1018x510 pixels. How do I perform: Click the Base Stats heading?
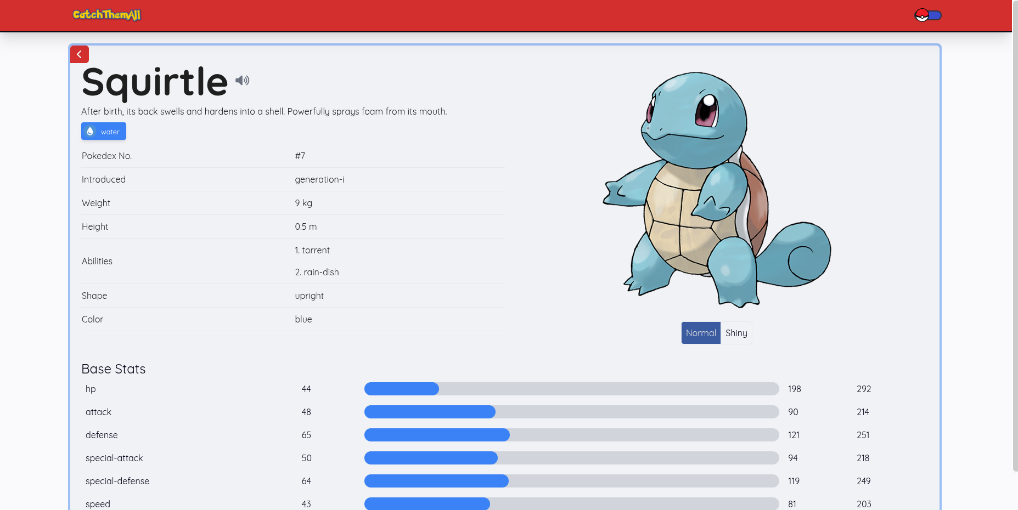click(x=114, y=369)
